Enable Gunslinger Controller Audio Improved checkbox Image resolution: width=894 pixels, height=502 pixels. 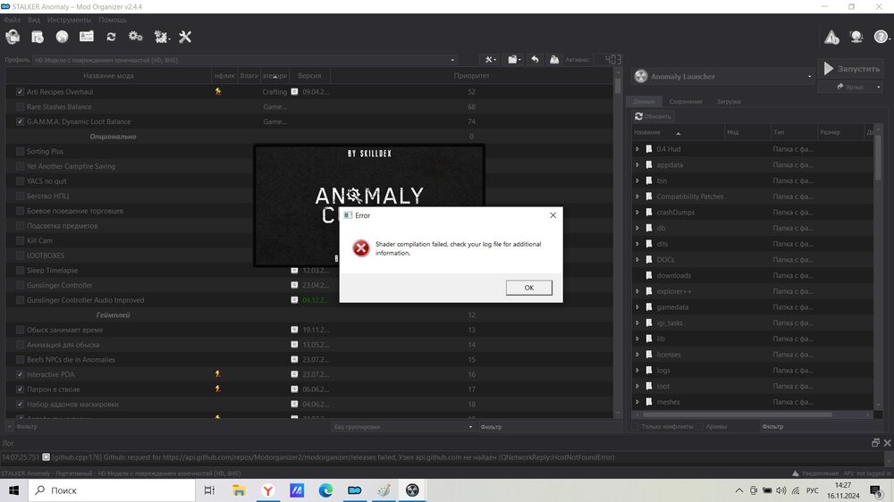(x=20, y=300)
